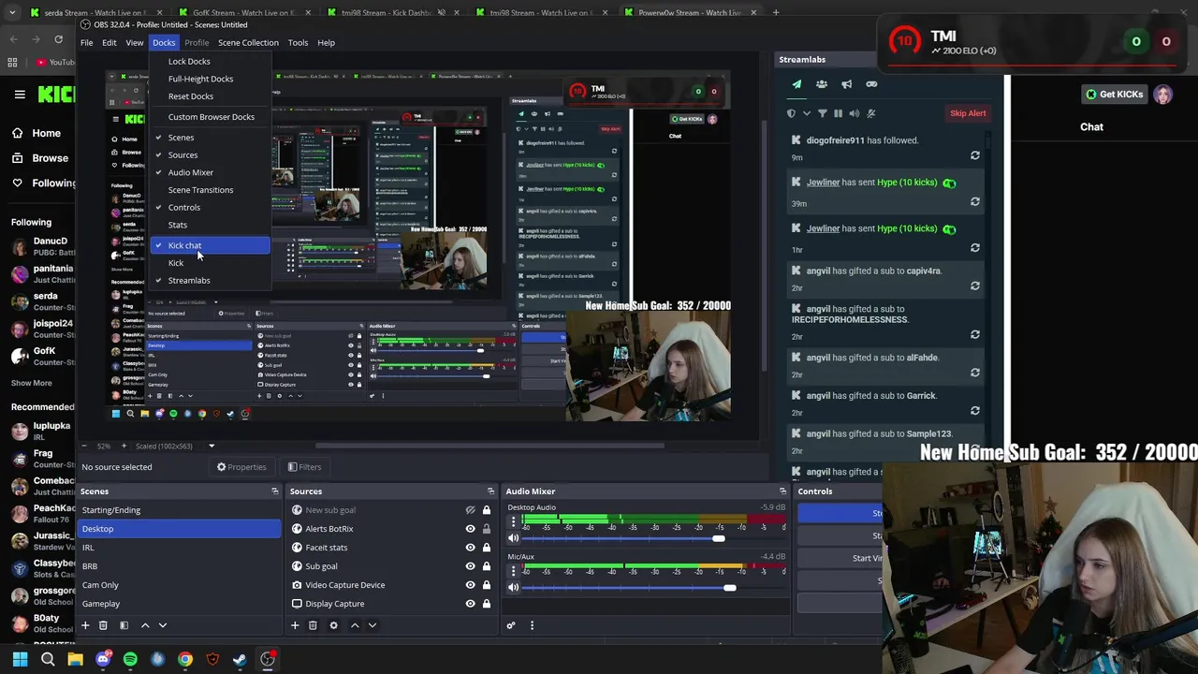Select Lock Docks menu entry

pyautogui.click(x=210, y=61)
